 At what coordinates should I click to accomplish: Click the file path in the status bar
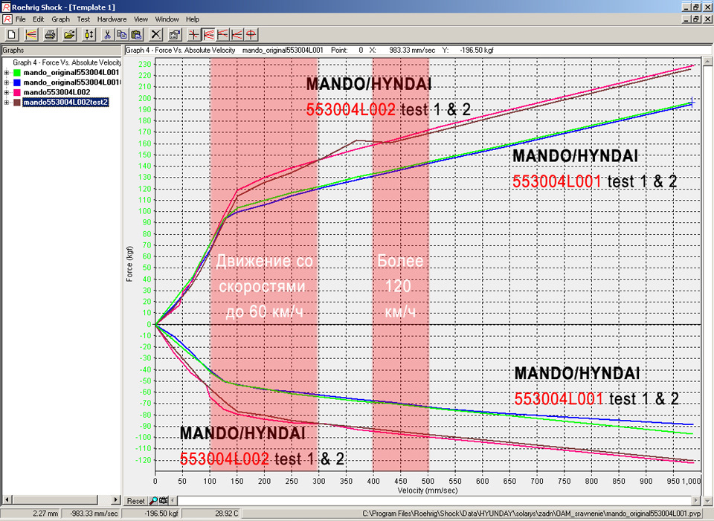tap(531, 514)
